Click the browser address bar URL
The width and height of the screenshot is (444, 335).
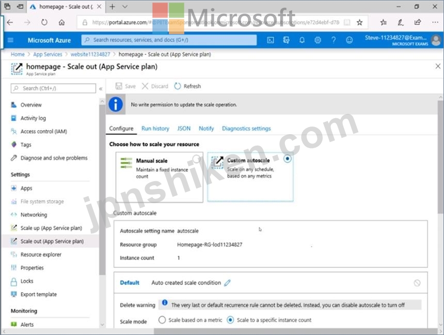click(x=215, y=22)
